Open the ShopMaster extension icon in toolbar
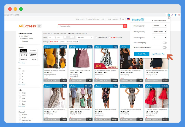This screenshot has width=185, height=127. [x=168, y=15]
